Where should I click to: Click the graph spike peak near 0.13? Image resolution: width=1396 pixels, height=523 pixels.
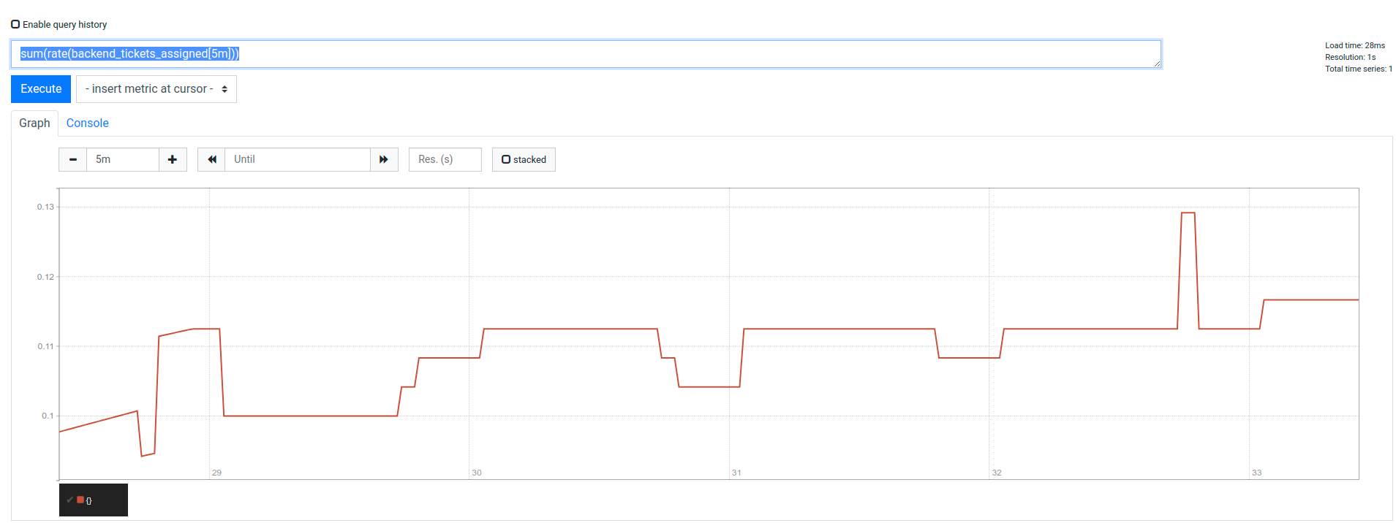point(1188,213)
